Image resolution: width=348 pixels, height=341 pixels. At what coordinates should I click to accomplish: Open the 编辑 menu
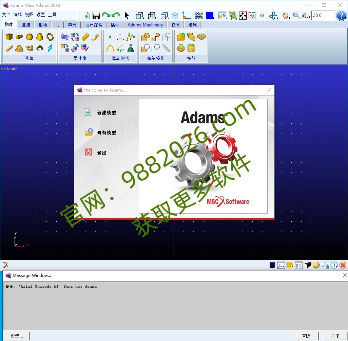[x=18, y=15]
